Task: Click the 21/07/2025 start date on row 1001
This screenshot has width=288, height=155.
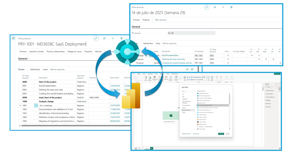Action: (115, 105)
